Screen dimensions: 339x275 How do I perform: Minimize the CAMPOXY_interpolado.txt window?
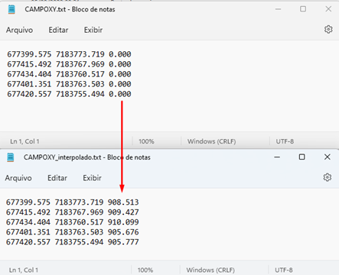[277, 157]
